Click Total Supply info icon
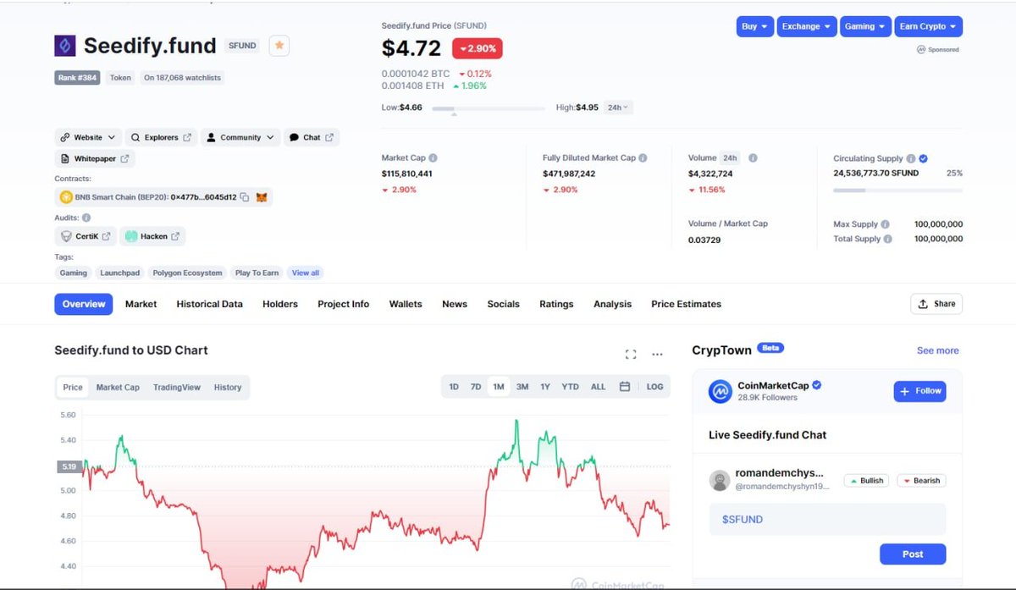1016x590 pixels. 888,239
